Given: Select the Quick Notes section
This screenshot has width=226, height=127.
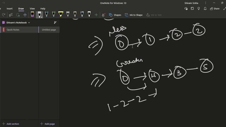Looking at the screenshot, I should coord(19,30).
